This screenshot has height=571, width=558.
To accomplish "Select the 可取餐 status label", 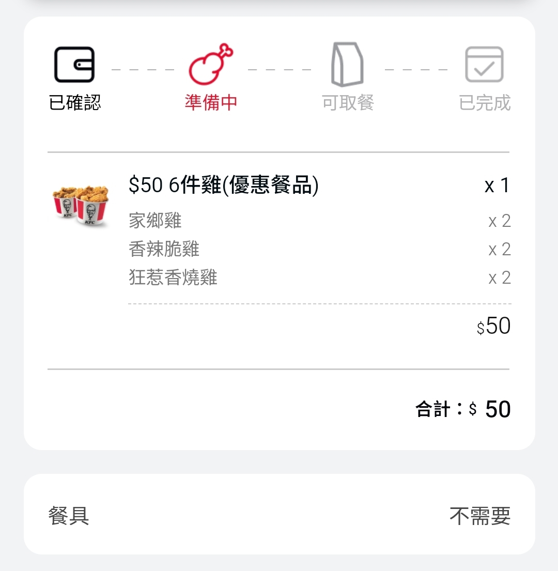I will click(348, 102).
